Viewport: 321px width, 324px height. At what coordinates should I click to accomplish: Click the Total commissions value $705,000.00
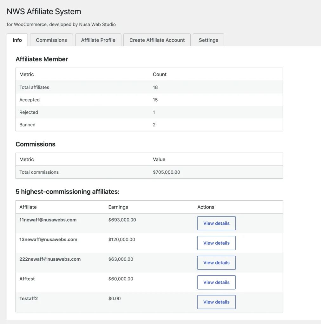click(166, 172)
